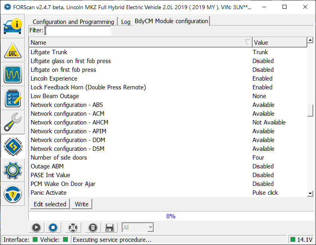Open the wrench service procedures section
Screen dimensions: 316x245
pos(12,122)
